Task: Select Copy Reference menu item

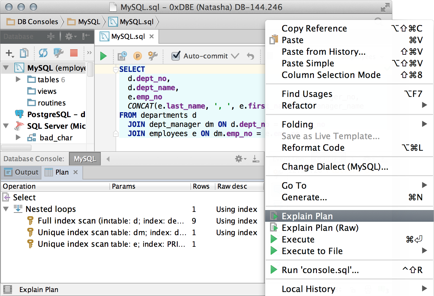Action: [349, 28]
